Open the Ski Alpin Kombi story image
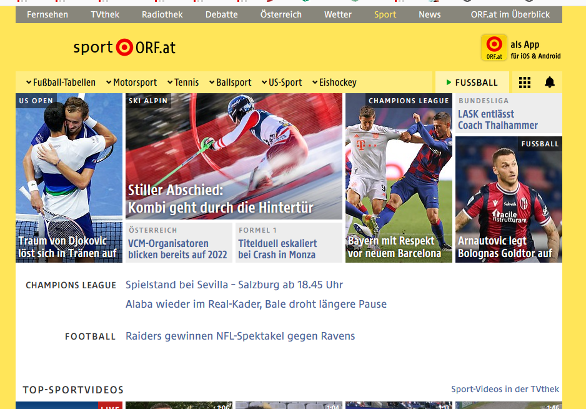The width and height of the screenshot is (586, 409). pos(234,156)
